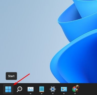
Task: Select running indicator under Notepad icon
Action: pos(42,93)
